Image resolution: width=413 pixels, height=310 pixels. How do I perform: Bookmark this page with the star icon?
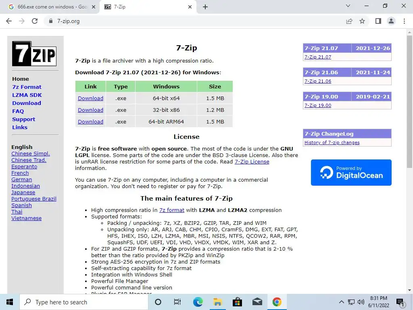[x=362, y=21]
